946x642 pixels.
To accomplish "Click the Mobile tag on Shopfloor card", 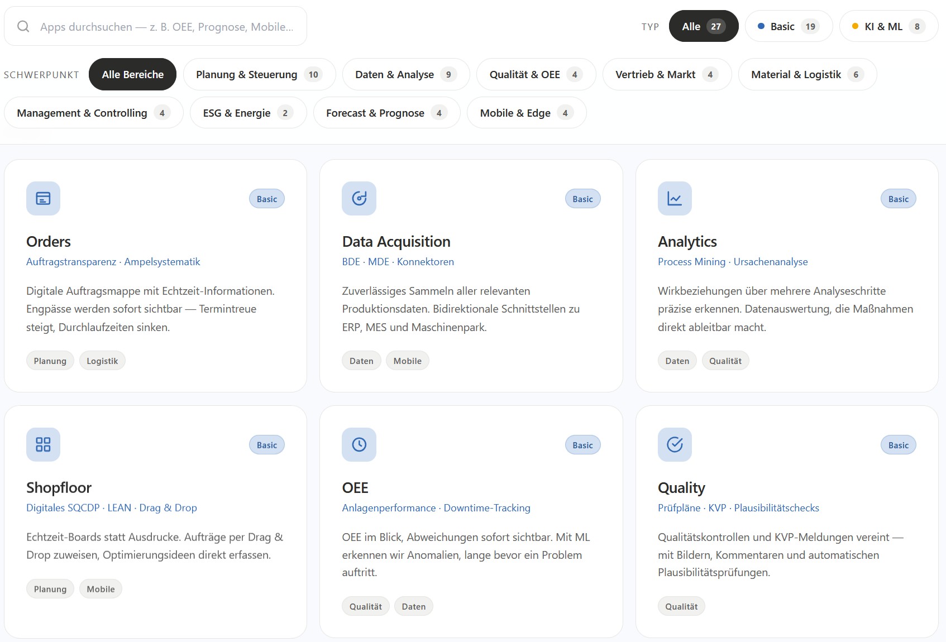I will point(101,589).
